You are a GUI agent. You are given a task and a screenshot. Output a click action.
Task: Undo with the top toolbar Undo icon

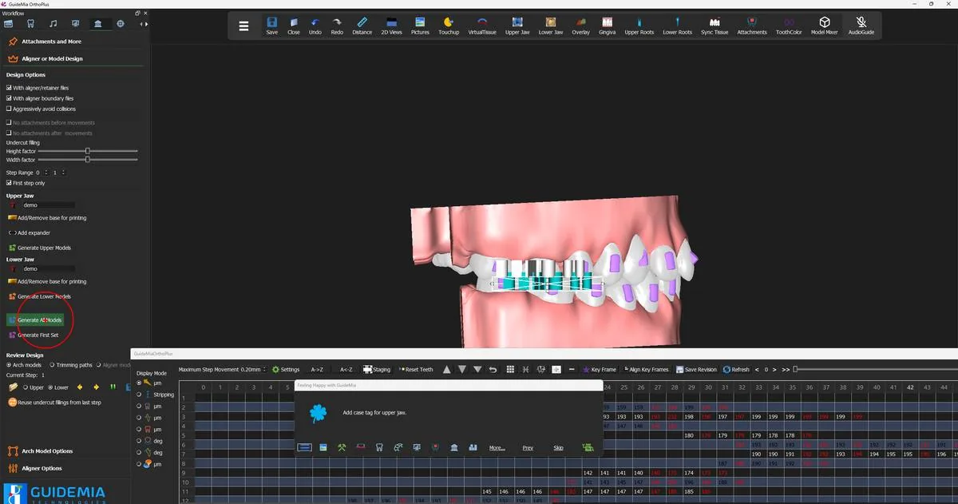315,26
